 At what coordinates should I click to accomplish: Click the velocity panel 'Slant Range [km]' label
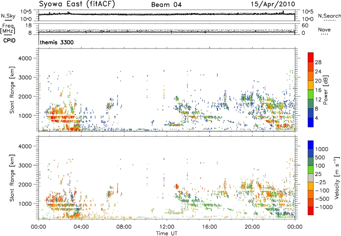coord(12,178)
